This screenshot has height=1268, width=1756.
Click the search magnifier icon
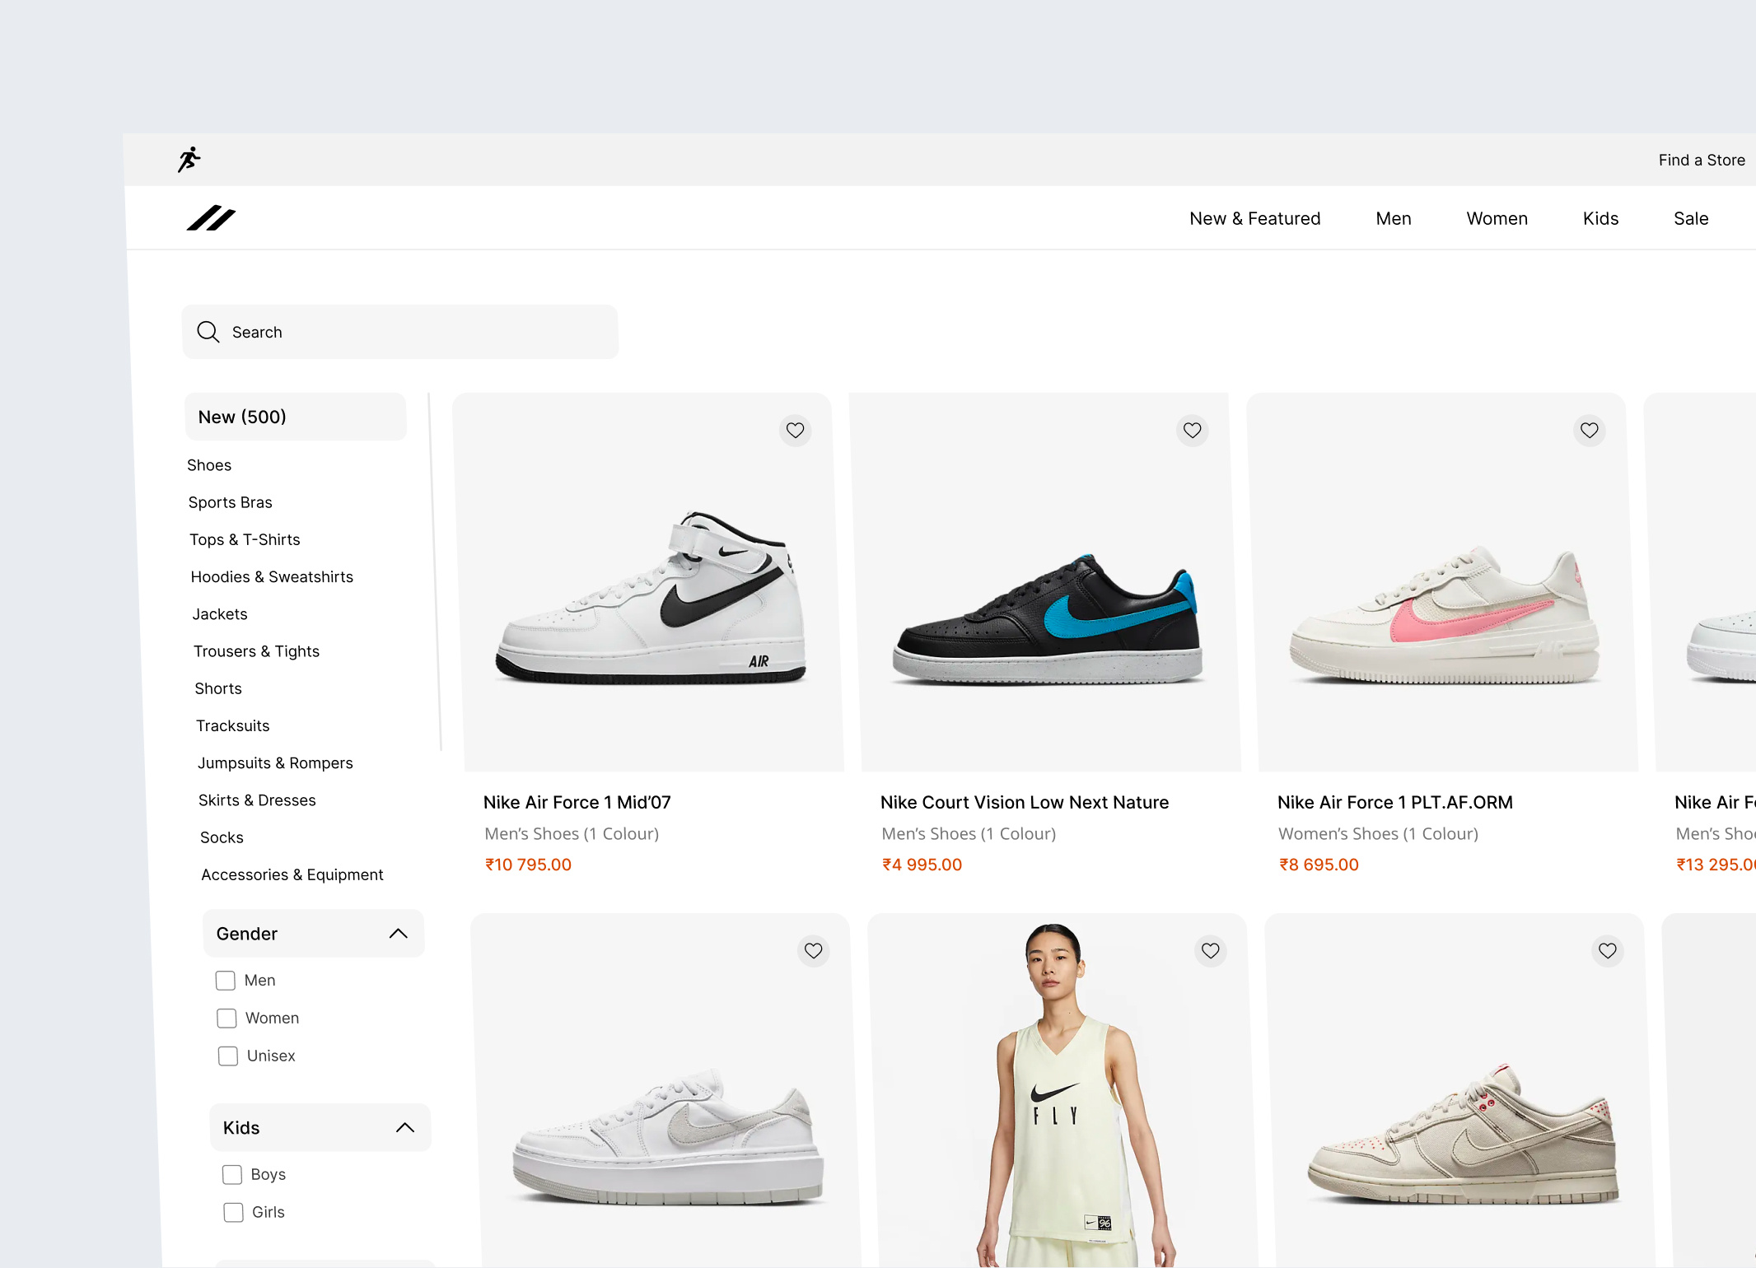(x=208, y=331)
